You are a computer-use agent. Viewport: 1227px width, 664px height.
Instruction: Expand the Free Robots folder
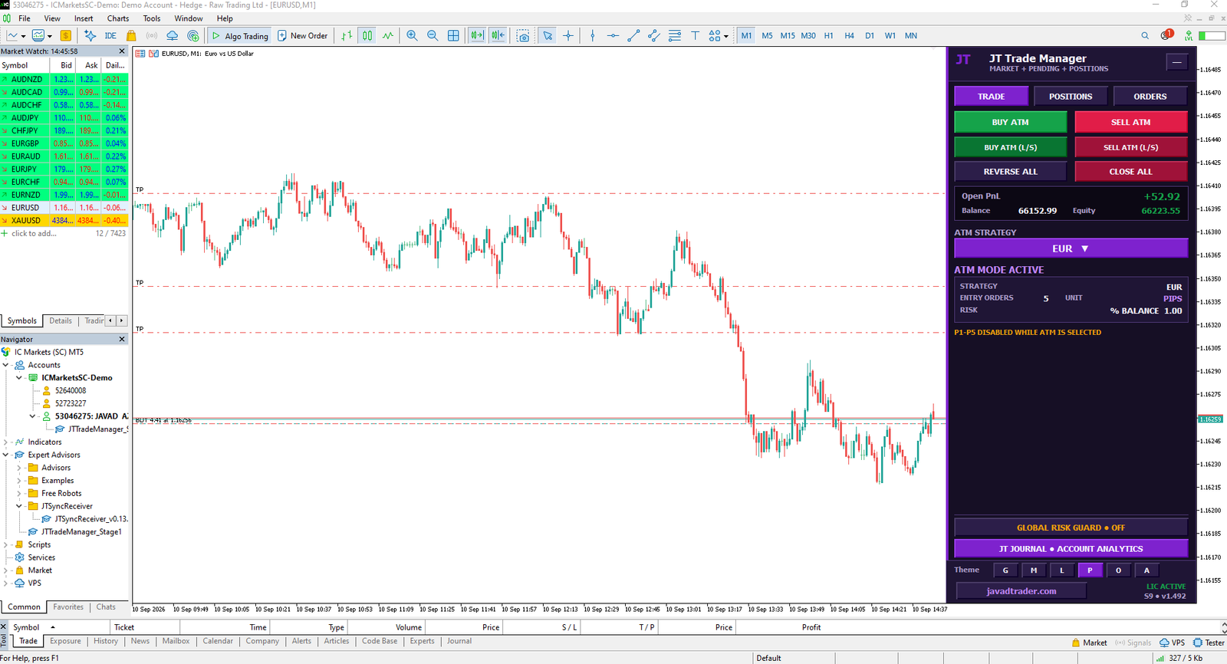click(19, 493)
